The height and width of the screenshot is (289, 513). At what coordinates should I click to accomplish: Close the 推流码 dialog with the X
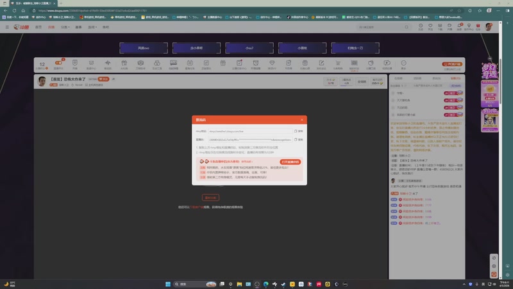pyautogui.click(x=301, y=120)
